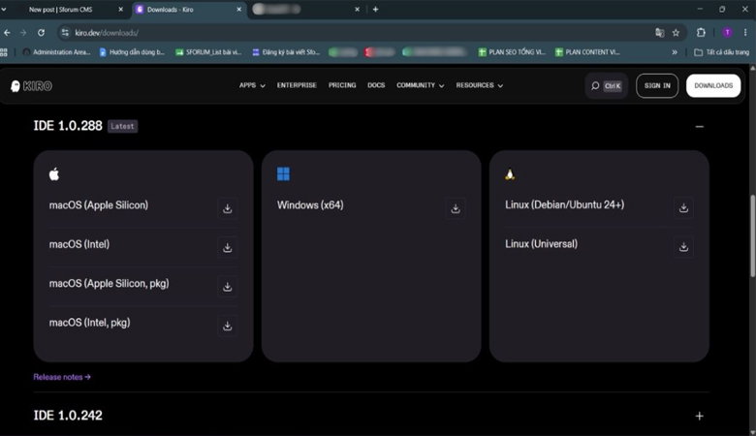Close the New post Sforum CMS tab
This screenshot has width=756, height=436.
(120, 9)
